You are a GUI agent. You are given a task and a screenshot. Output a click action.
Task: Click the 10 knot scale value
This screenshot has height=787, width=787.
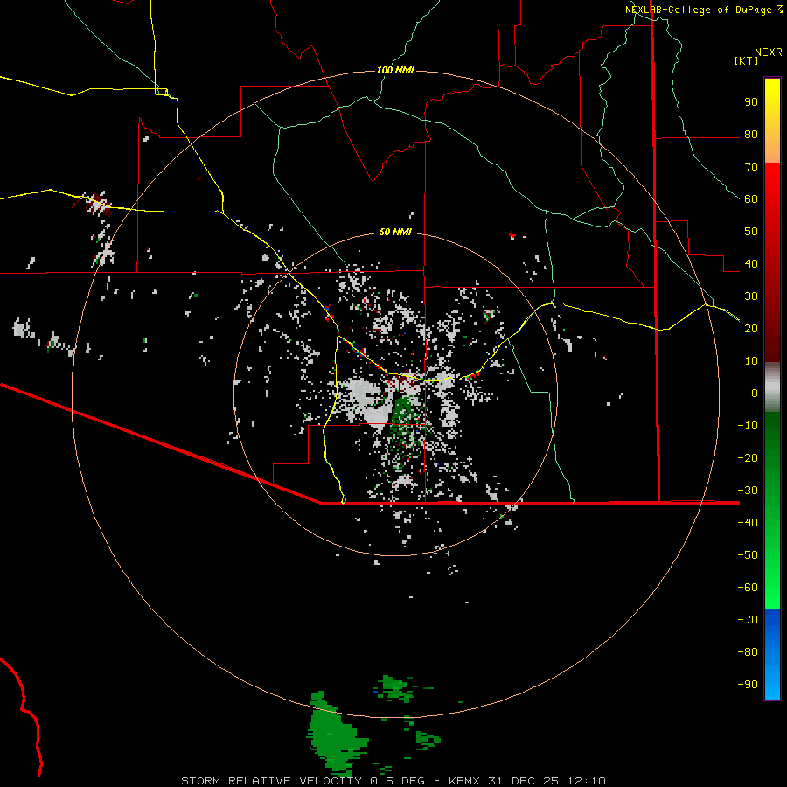[751, 361]
